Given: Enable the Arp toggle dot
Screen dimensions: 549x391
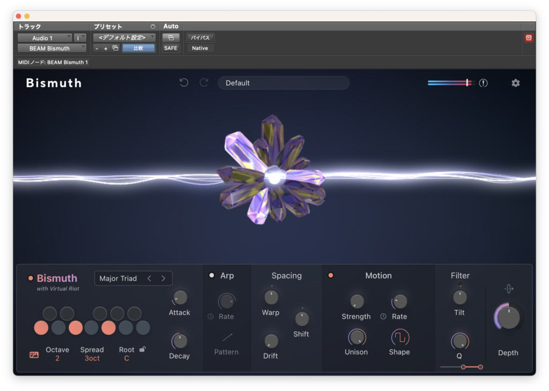Looking at the screenshot, I should coord(212,276).
